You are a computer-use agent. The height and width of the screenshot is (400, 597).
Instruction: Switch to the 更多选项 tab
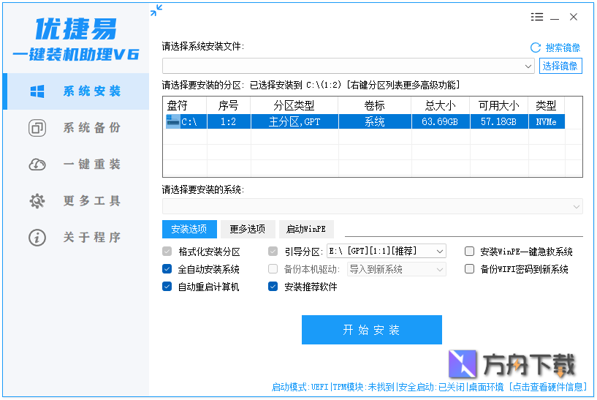coord(248,229)
